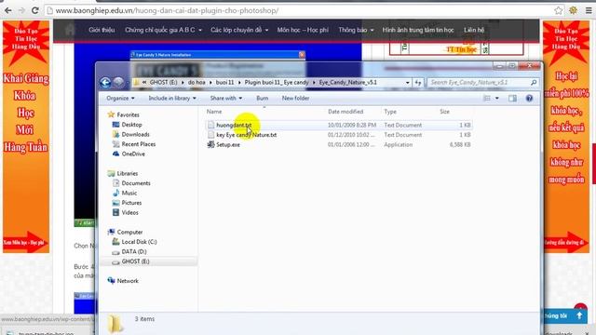Click Liên hệ in the site navbar
Viewport: 596px width, 335px height.
pyautogui.click(x=474, y=30)
